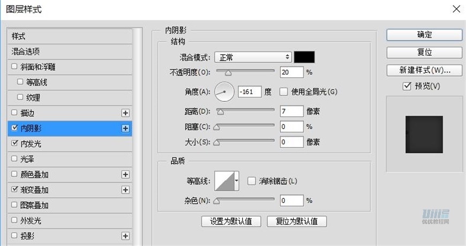Toggle the 消除锯齿 checkbox

(x=251, y=181)
